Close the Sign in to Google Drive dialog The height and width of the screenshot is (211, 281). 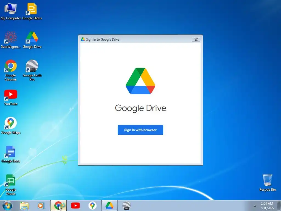tap(196, 40)
